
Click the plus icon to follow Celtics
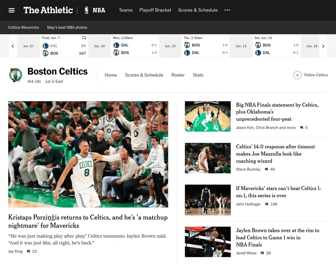pyautogui.click(x=297, y=75)
